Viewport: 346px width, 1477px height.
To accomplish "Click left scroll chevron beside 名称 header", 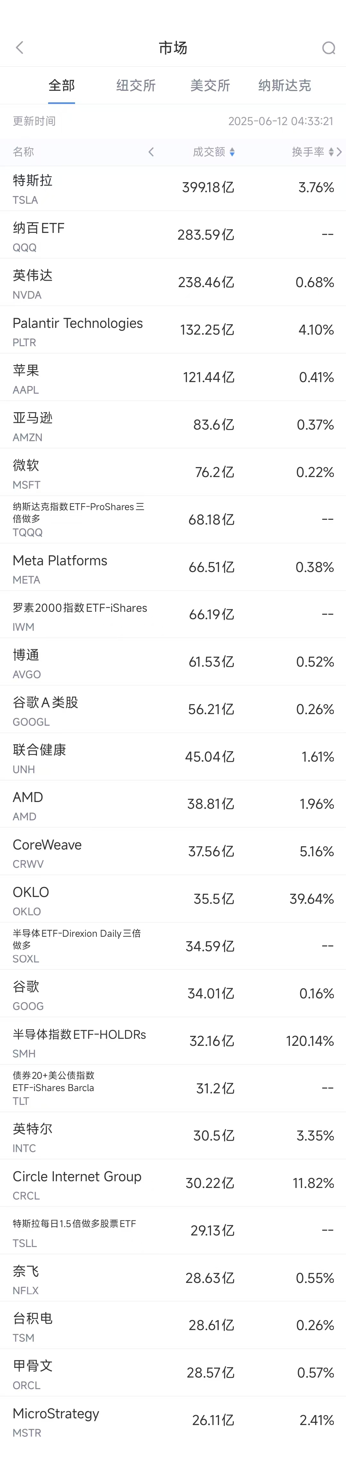I will click(151, 152).
